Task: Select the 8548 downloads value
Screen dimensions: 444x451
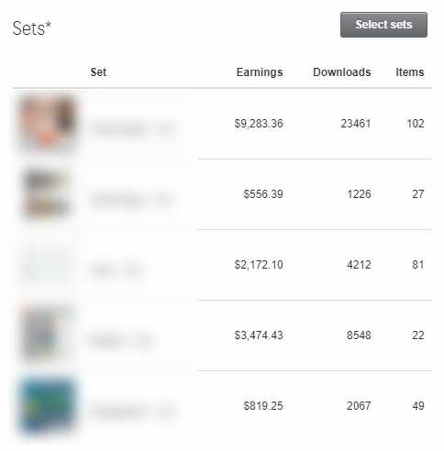Action: 359,335
